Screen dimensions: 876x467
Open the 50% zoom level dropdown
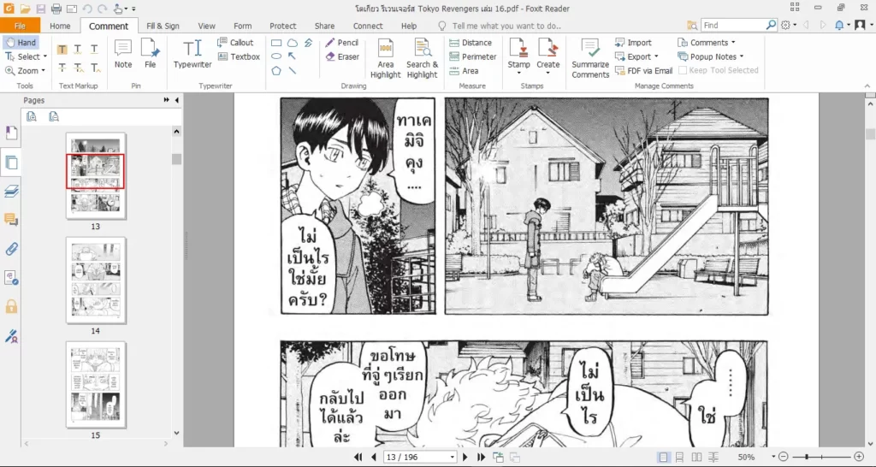[x=773, y=457]
